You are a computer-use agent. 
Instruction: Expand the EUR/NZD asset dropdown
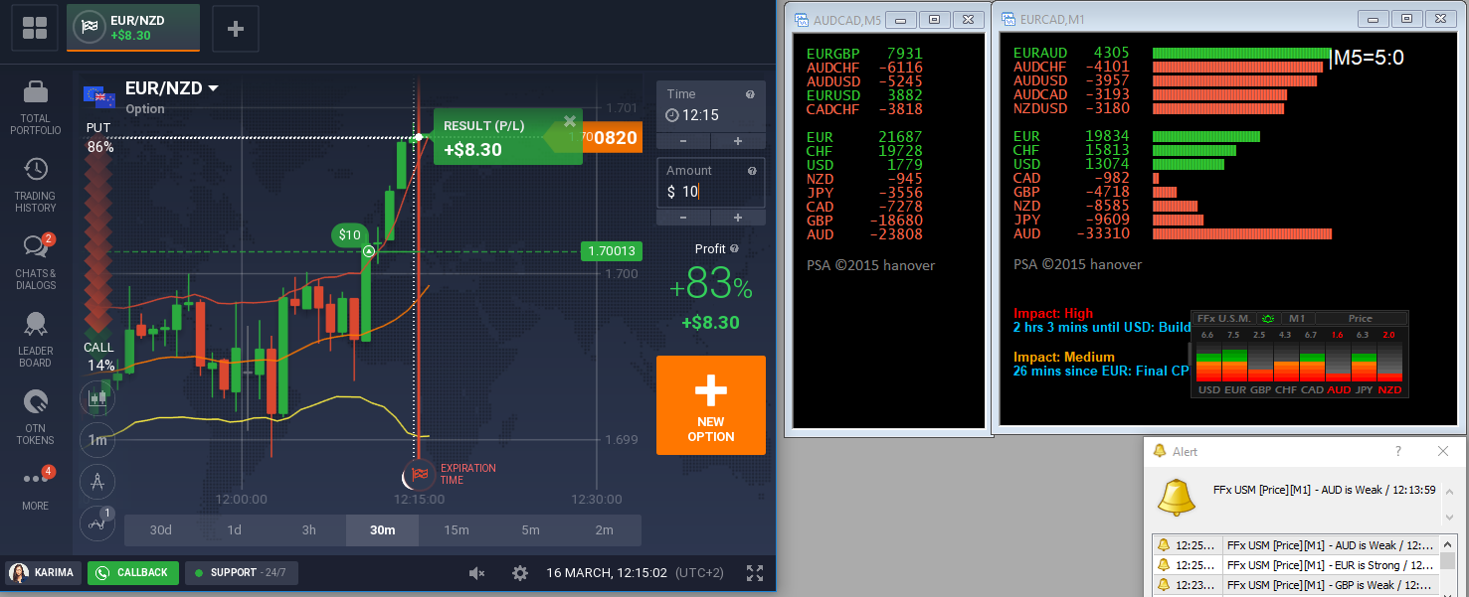(213, 88)
